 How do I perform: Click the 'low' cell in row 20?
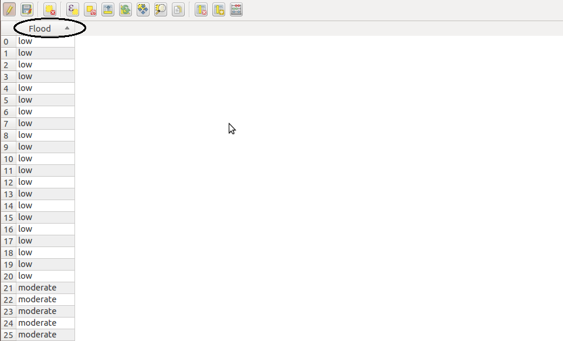(46, 276)
